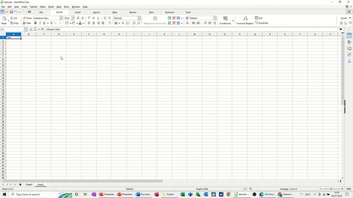
Task: Open the font color dropdown arrow
Action: click(x=83, y=23)
